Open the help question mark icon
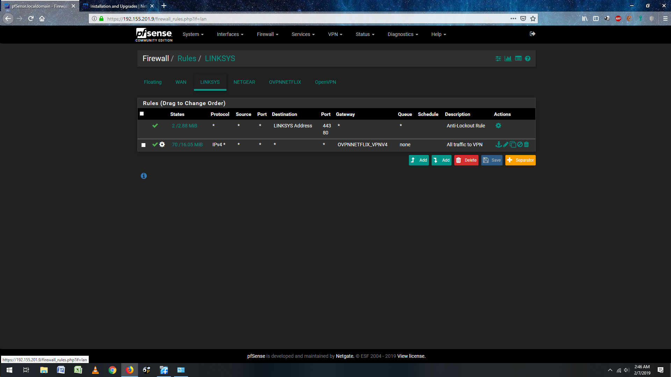The image size is (671, 377). click(x=528, y=59)
